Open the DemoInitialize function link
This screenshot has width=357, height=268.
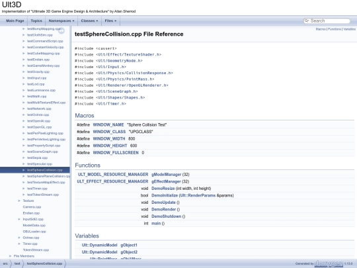(x=165, y=195)
